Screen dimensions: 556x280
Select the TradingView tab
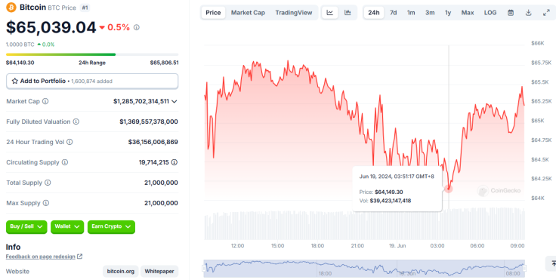(x=294, y=13)
